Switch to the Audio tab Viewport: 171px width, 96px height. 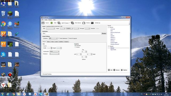56,42
